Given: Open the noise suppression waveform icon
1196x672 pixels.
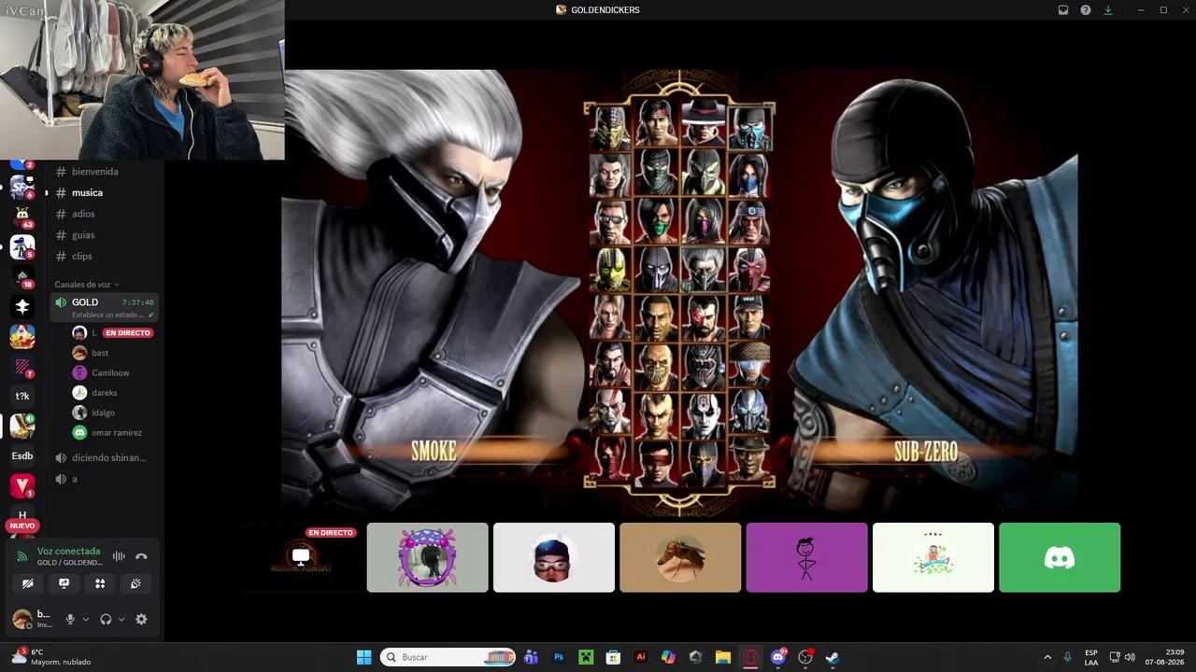Looking at the screenshot, I should pyautogui.click(x=119, y=556).
